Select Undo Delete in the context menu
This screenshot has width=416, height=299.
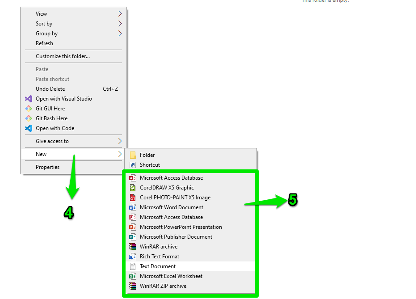click(x=73, y=89)
